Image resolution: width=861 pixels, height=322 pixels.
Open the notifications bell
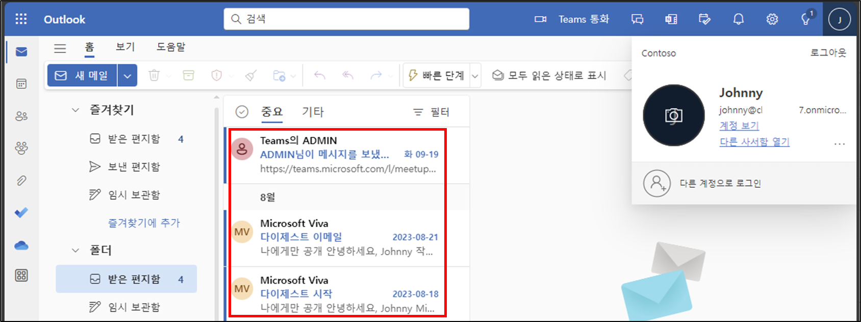[x=739, y=19]
